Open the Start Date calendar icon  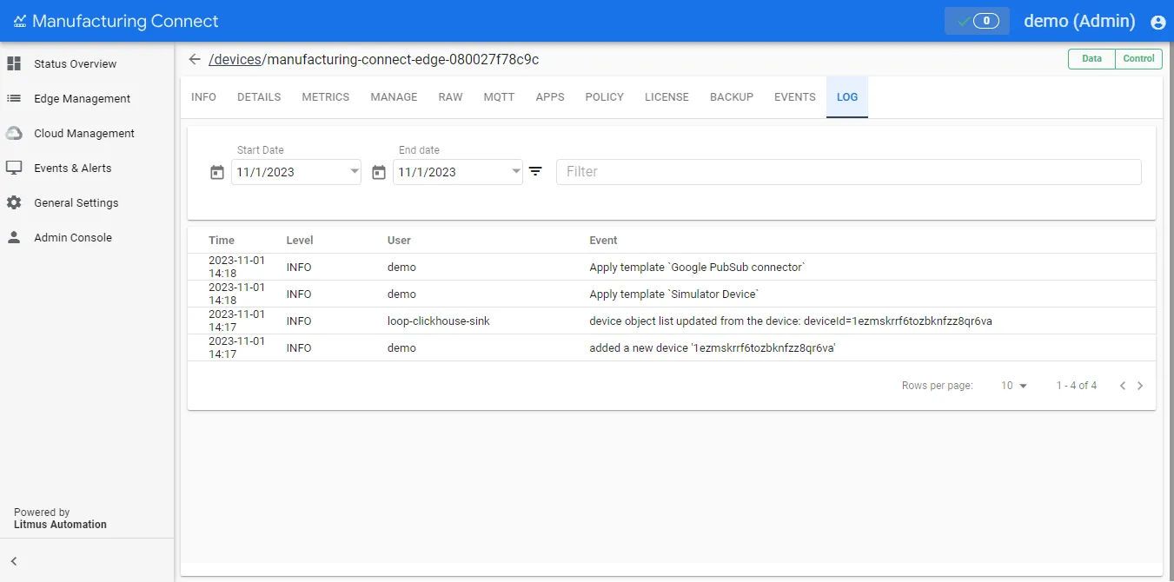217,172
